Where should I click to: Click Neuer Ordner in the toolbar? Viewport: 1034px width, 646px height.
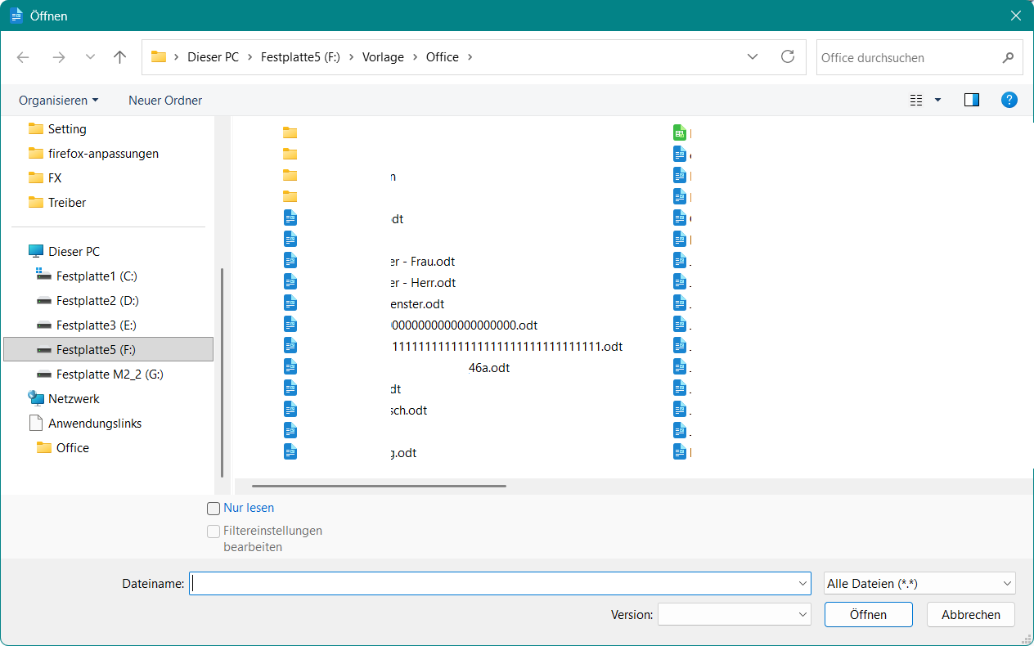tap(165, 100)
